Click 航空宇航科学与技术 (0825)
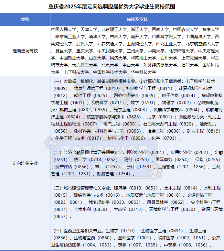 [114, 117]
